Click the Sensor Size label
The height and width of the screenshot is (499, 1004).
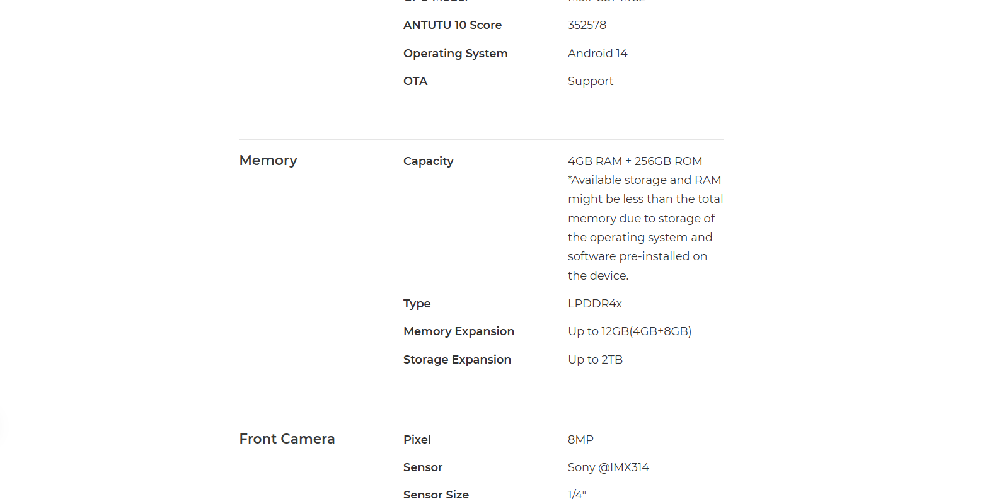(436, 494)
